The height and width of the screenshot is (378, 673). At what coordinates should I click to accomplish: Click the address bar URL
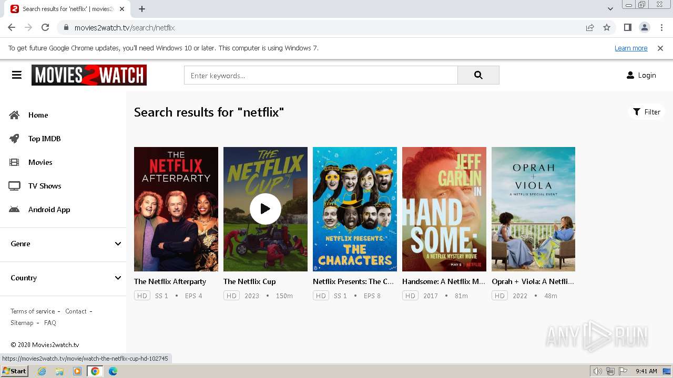[x=125, y=27]
